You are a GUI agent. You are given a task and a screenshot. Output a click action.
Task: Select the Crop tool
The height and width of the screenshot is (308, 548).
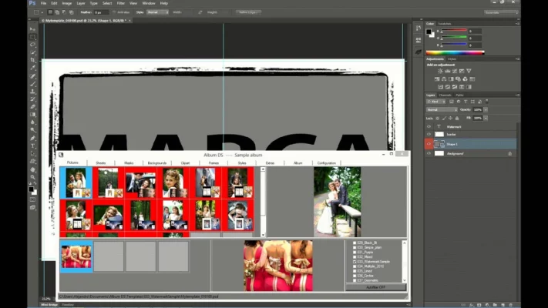32,60
